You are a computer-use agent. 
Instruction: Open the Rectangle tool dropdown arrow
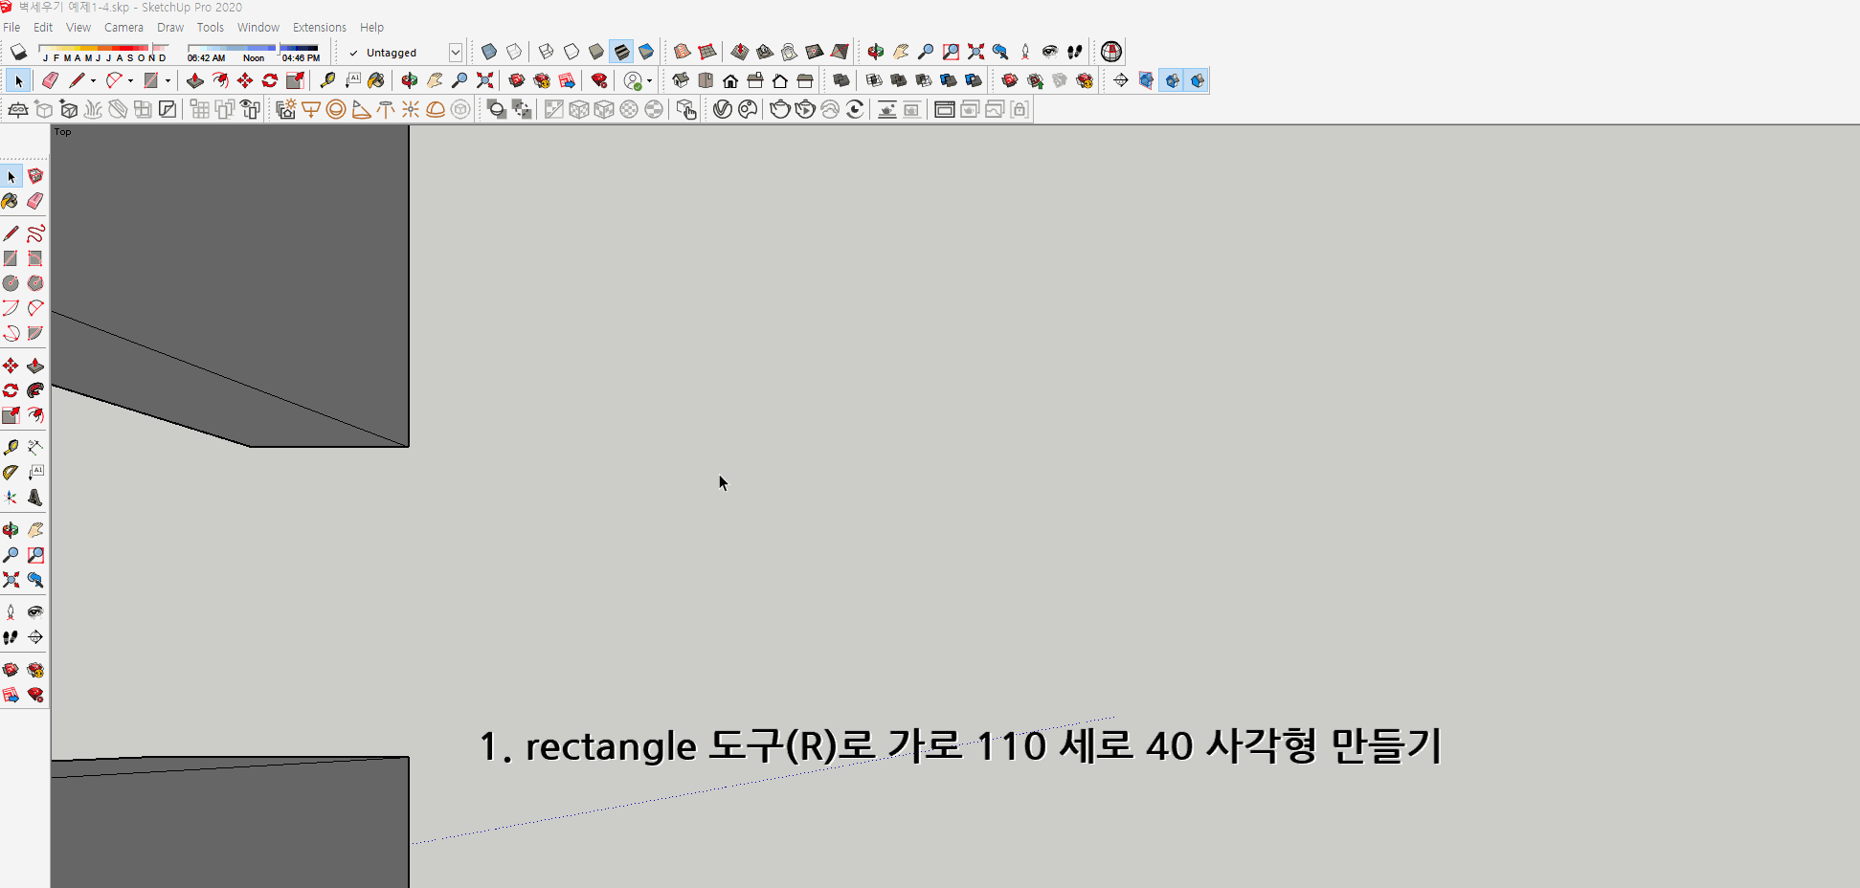168,80
